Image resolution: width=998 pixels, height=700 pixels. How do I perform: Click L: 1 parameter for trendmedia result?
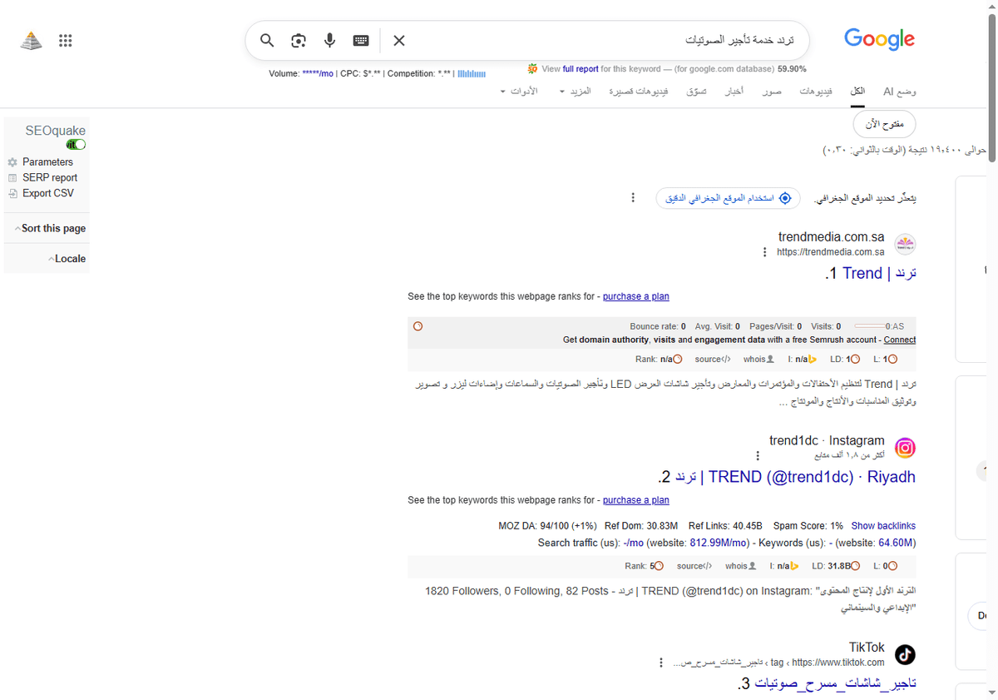[x=885, y=360]
